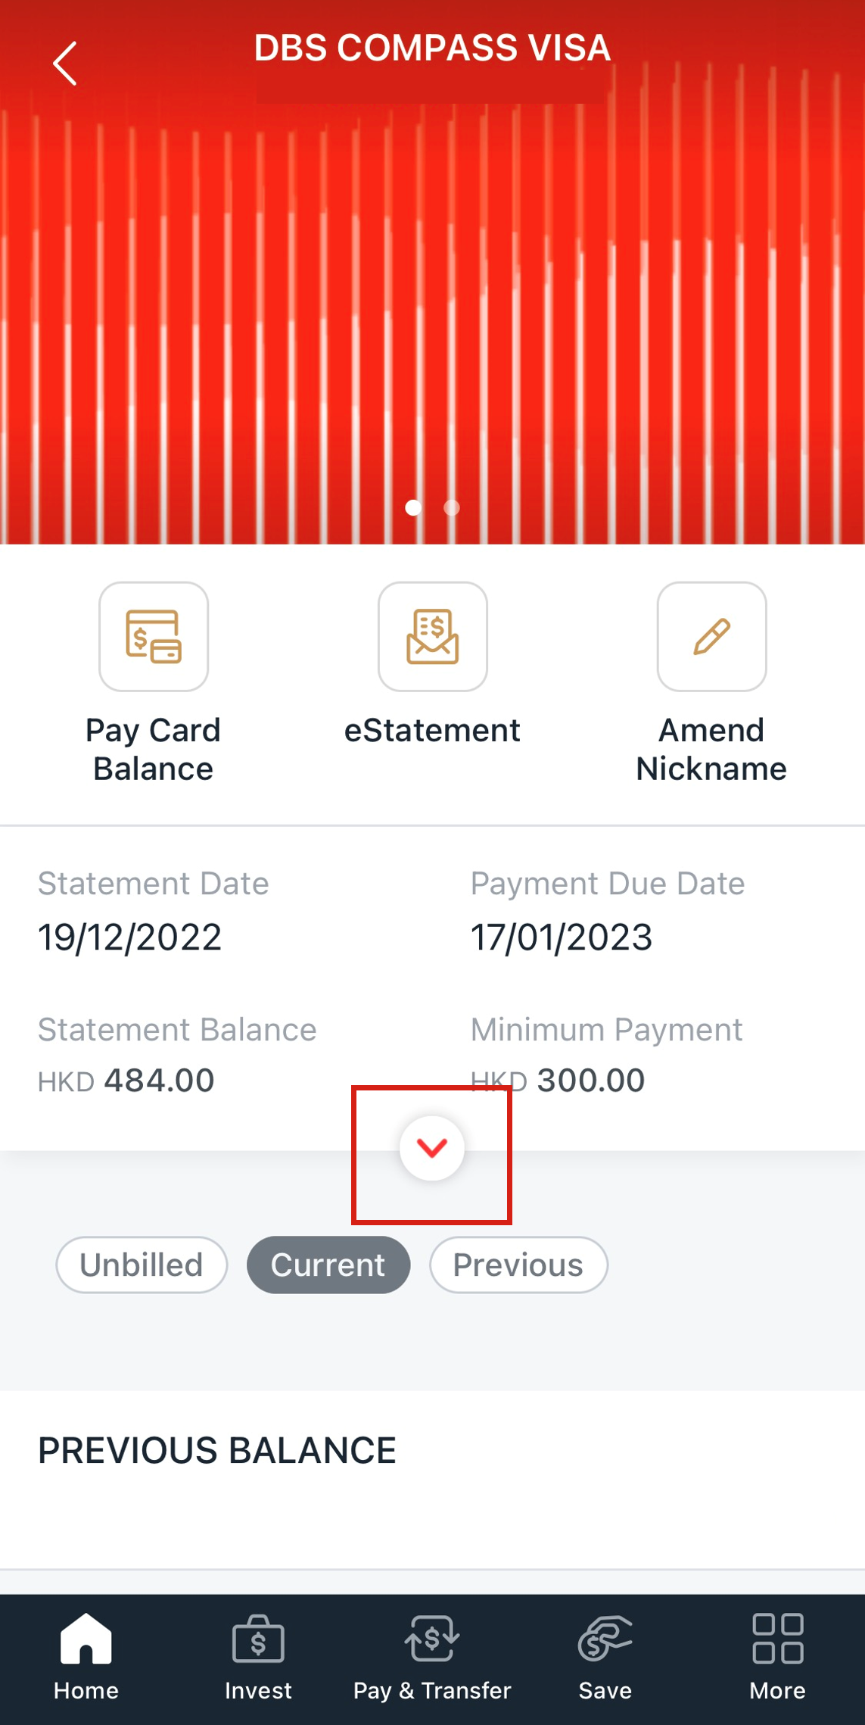This screenshot has height=1725, width=865.
Task: Open the Invest briefcase icon
Action: point(258,1639)
